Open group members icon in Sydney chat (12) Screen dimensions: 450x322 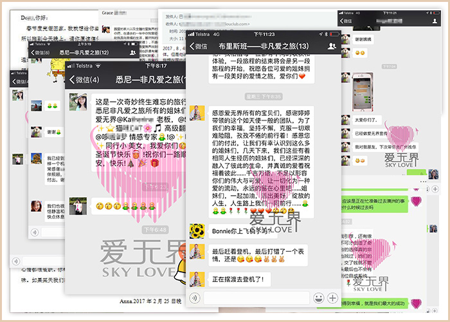pyautogui.click(x=134, y=52)
